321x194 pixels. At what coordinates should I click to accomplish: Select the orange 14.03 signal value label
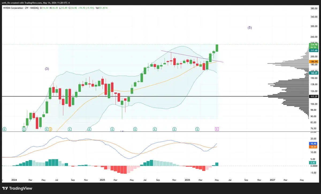pos(314,147)
